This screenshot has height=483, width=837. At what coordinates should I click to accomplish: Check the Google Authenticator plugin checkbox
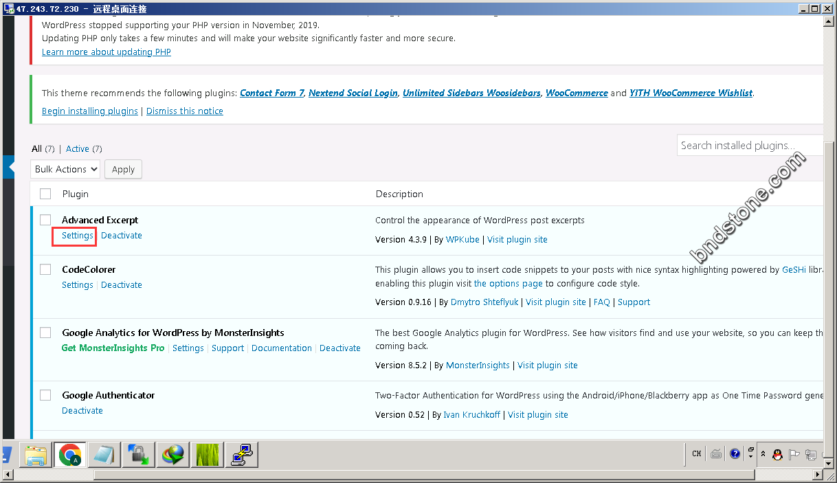[x=45, y=395]
